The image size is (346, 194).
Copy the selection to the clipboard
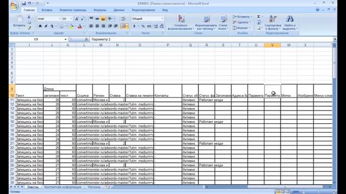click(29, 23)
